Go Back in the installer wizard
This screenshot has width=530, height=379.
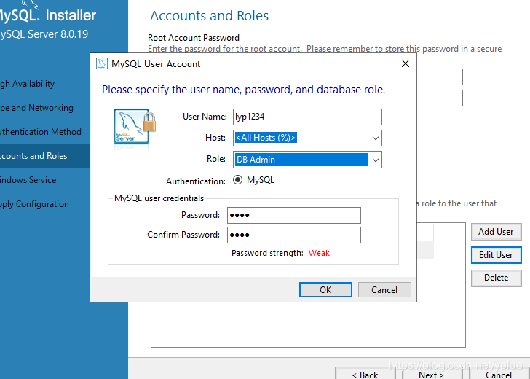(365, 374)
